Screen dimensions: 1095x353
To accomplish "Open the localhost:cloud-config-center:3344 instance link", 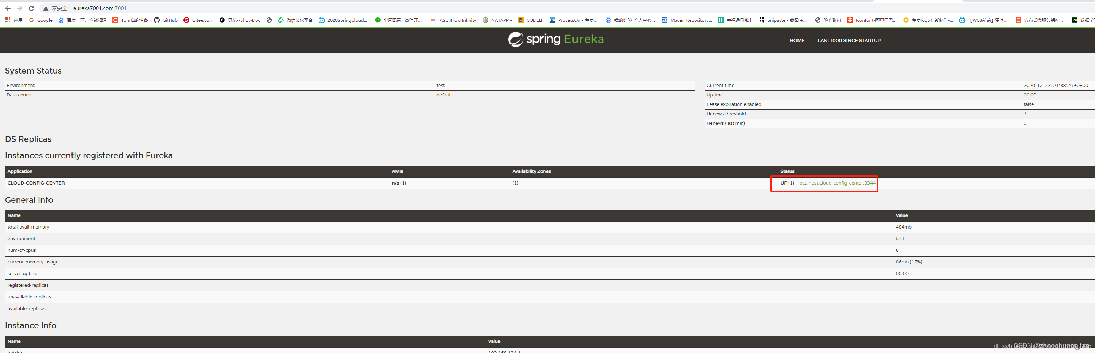I will pyautogui.click(x=836, y=183).
